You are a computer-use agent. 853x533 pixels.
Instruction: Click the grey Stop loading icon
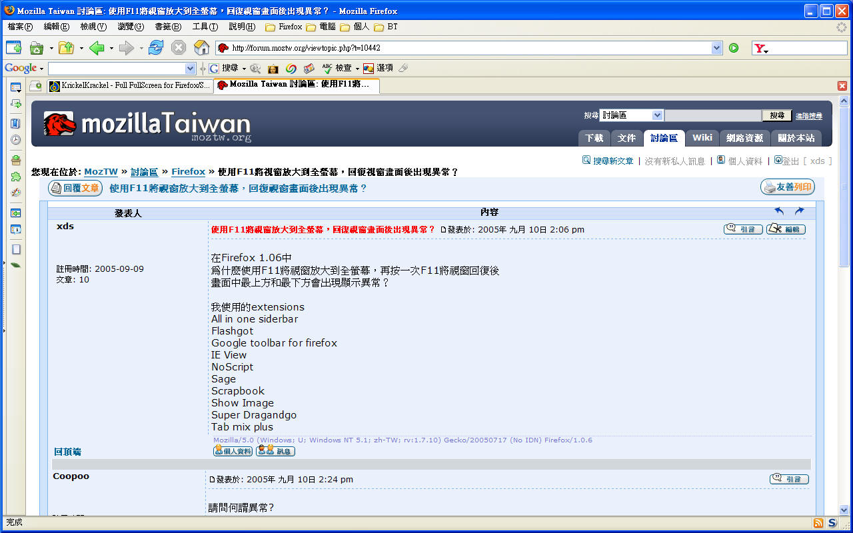(x=179, y=48)
